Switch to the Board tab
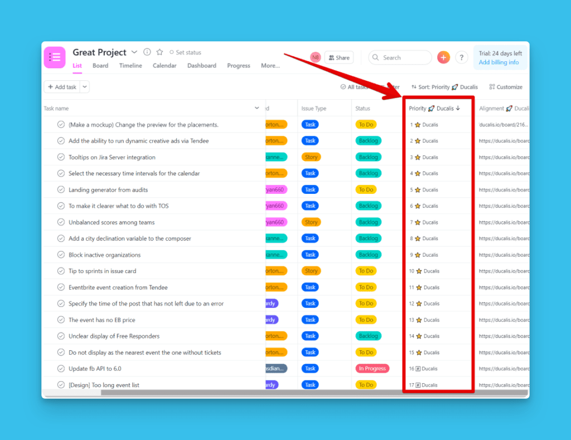 coord(100,65)
